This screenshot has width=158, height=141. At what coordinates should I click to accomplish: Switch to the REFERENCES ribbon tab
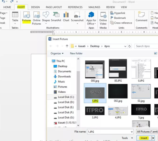point(75,7)
